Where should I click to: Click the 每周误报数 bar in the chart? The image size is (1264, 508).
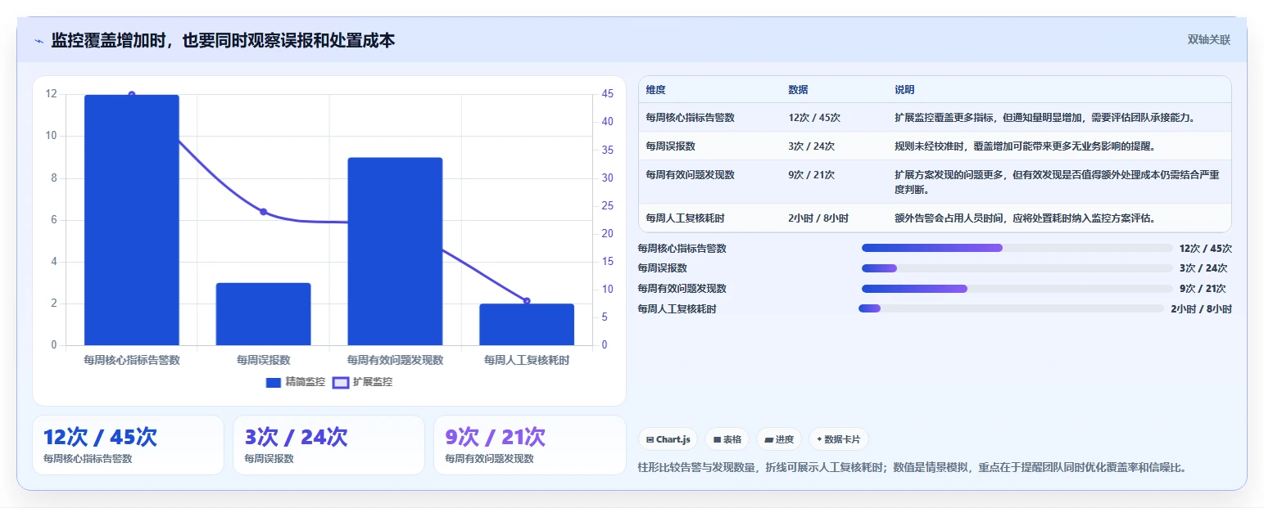[x=264, y=314]
